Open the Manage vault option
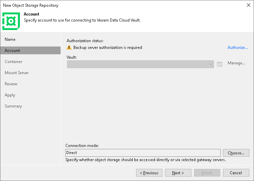Screen dimensions: 254x181 click(x=236, y=63)
